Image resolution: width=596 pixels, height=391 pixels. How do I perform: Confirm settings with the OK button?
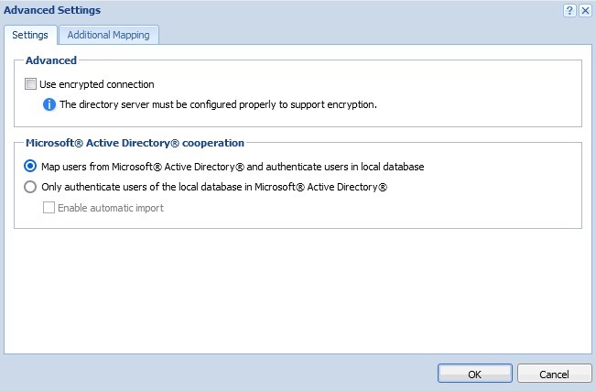pyautogui.click(x=474, y=374)
